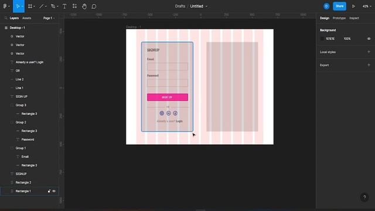Click icon of Rectangle 2 layer
The height and width of the screenshot is (211, 375).
click(12, 182)
